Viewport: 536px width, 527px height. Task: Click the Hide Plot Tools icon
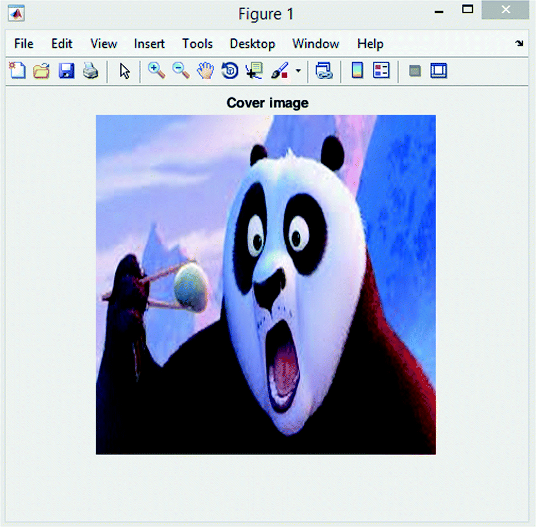415,71
